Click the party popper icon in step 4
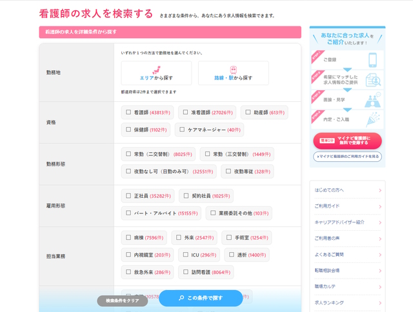The image size is (413, 312). (373, 119)
